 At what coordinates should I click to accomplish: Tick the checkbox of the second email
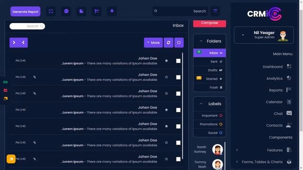click(178, 77)
